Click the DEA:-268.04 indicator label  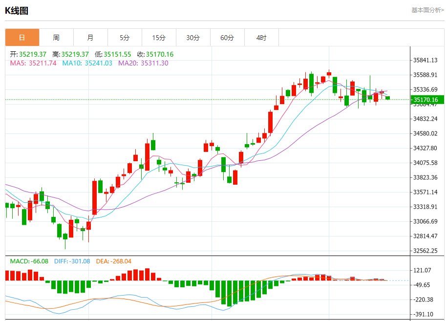(x=114, y=261)
